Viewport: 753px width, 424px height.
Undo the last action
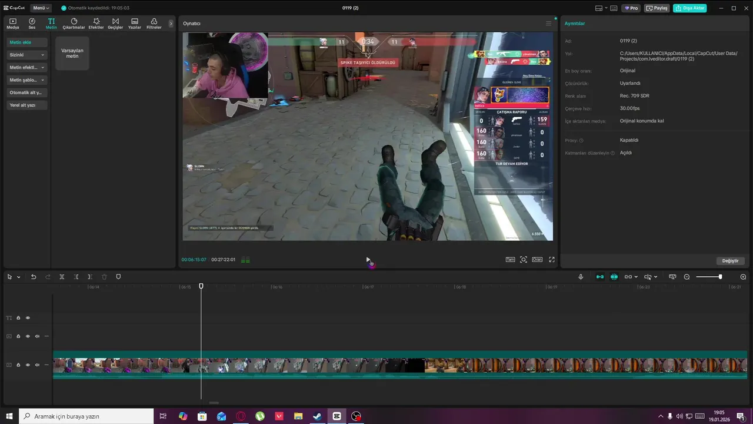[x=34, y=277]
